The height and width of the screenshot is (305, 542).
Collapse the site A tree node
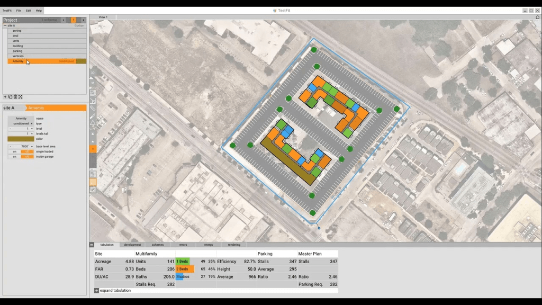click(x=5, y=25)
